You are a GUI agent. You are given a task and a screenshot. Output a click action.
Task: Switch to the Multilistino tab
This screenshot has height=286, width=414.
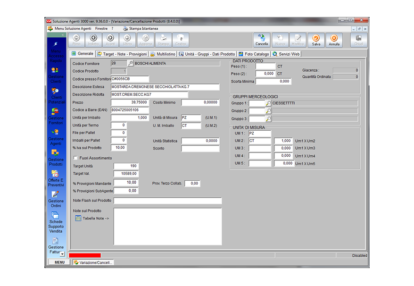(166, 54)
